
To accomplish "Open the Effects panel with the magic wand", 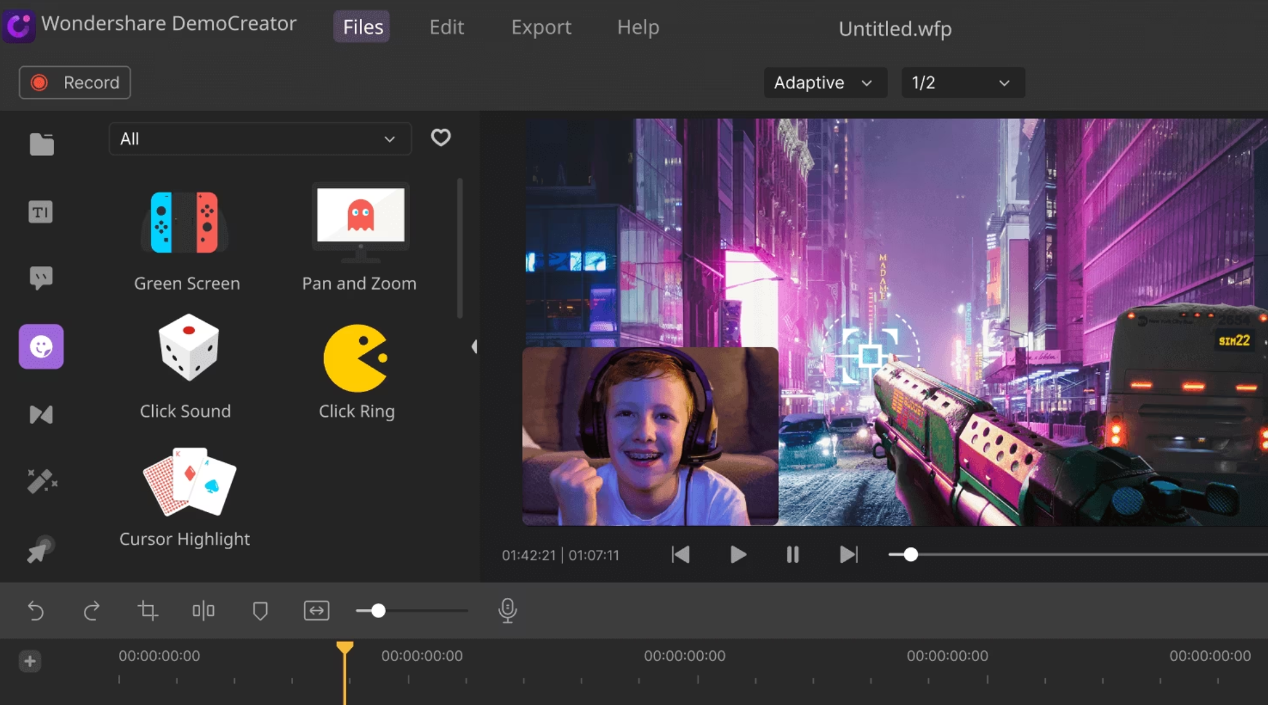I will pyautogui.click(x=42, y=481).
